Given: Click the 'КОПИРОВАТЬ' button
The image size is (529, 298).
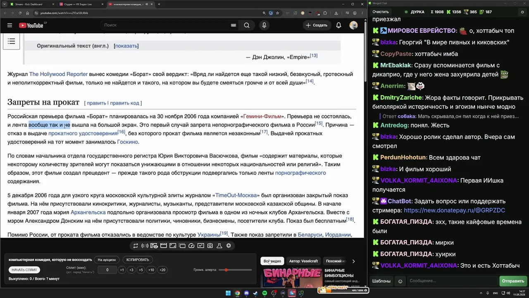Looking at the screenshot, I should (138, 260).
